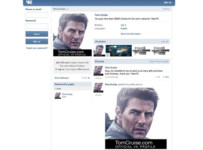Click the VK logo in header
The height and width of the screenshot is (150, 203).
pos(29,2)
